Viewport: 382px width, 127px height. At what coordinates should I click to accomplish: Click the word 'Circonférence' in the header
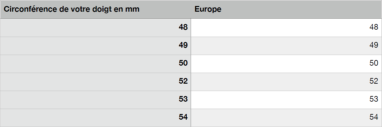28,9
